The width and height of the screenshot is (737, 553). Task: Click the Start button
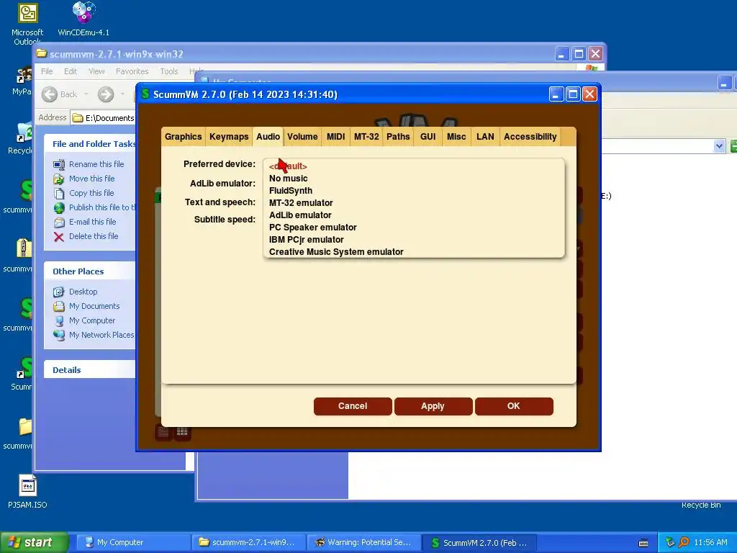pos(33,542)
